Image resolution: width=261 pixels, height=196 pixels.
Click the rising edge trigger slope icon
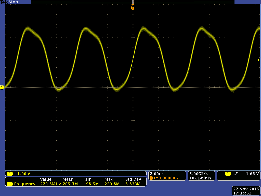pyautogui.click(x=236, y=174)
